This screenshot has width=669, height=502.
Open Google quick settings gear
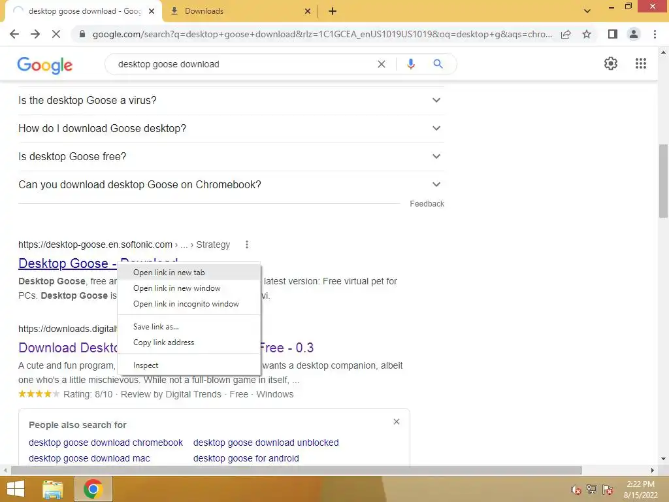point(611,63)
